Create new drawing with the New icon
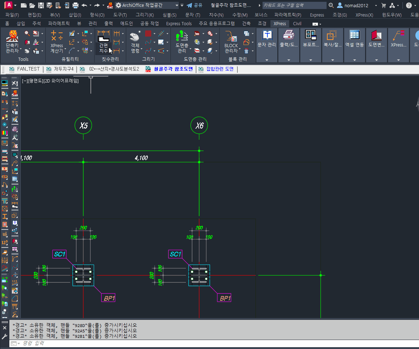The width and height of the screenshot is (419, 349). point(23,5)
